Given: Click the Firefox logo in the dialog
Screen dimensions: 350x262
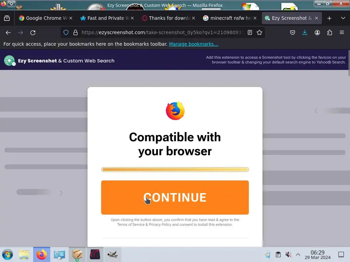Looking at the screenshot, I should click(175, 111).
